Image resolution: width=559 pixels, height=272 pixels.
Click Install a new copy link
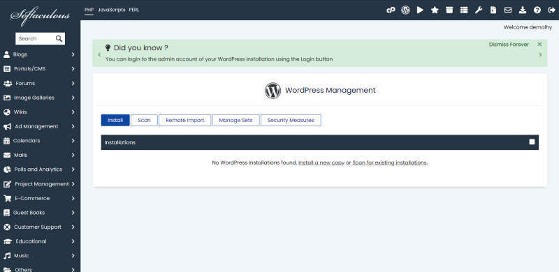(321, 163)
